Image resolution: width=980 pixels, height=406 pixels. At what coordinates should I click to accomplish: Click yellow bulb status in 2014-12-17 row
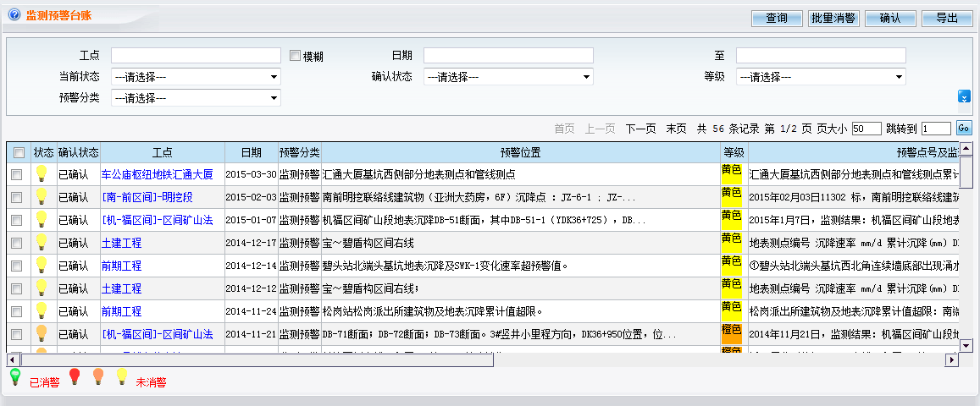[41, 243]
